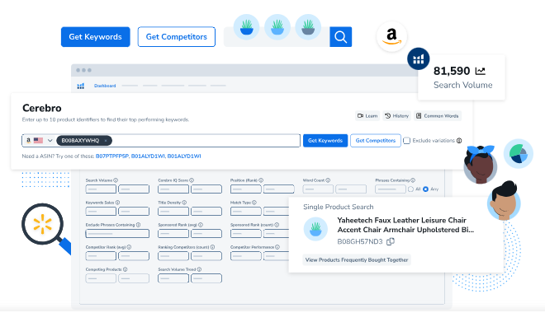Click the Phrases Containing info icon
This screenshot has width=545, height=322.
coord(413,180)
